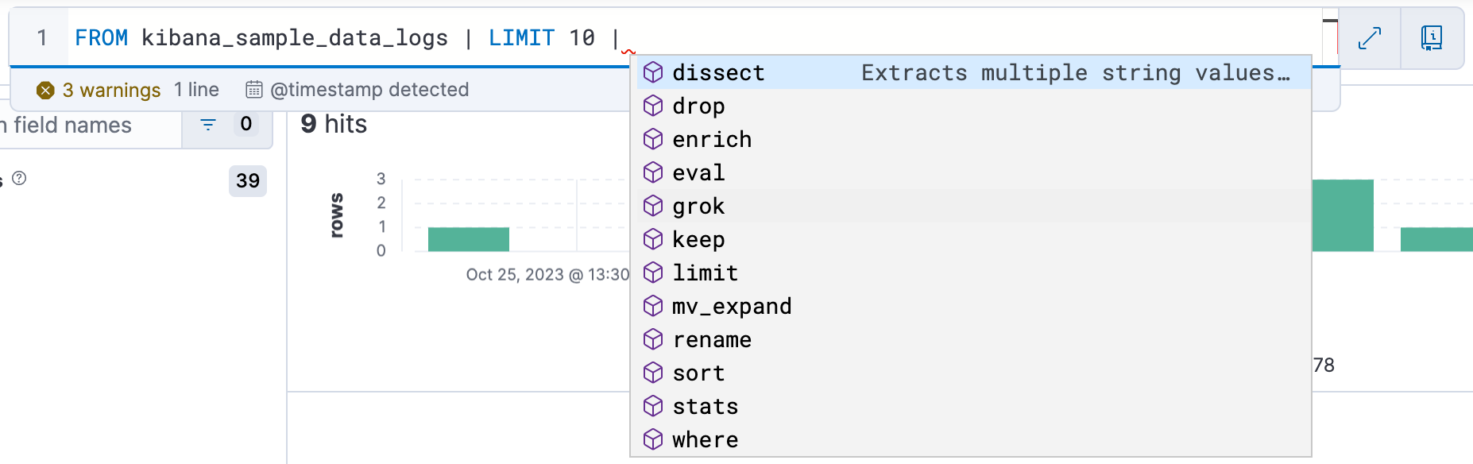Click the dissect description text
The height and width of the screenshot is (464, 1473).
1076,73
